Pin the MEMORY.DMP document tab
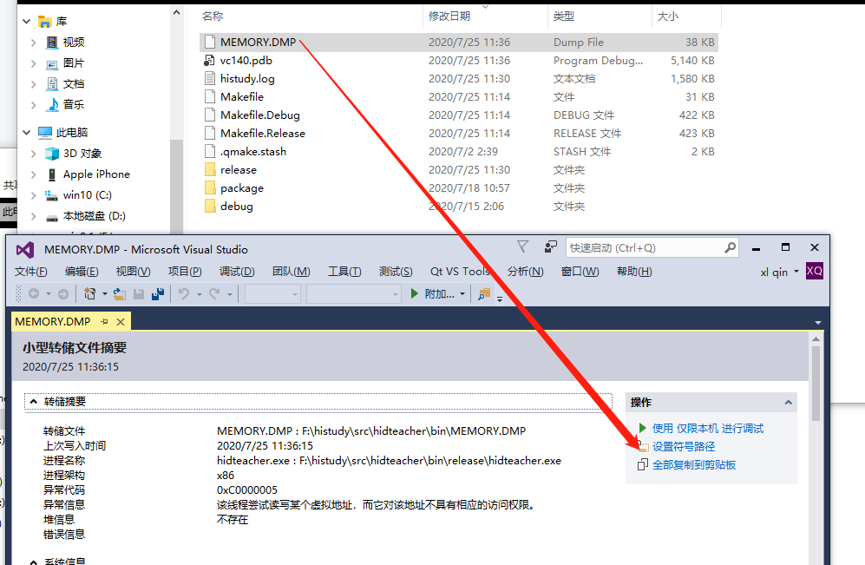 click(x=104, y=322)
